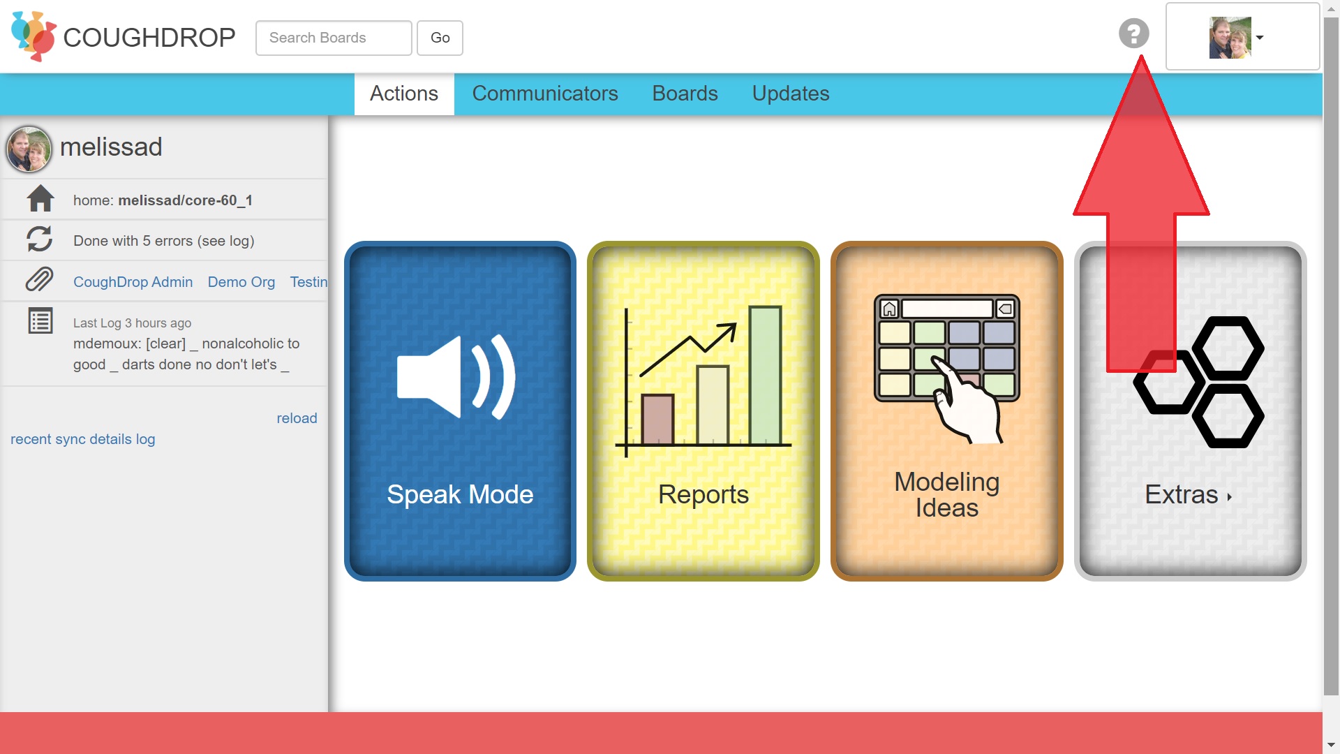Click the Search Boards input field
The image size is (1340, 754).
[x=334, y=38]
